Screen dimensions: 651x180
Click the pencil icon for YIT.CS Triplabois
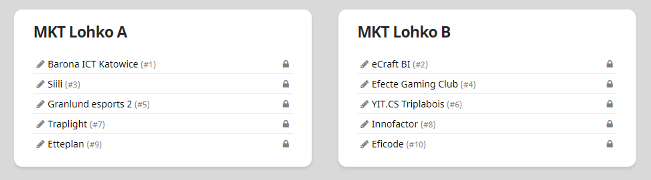pyautogui.click(x=364, y=104)
